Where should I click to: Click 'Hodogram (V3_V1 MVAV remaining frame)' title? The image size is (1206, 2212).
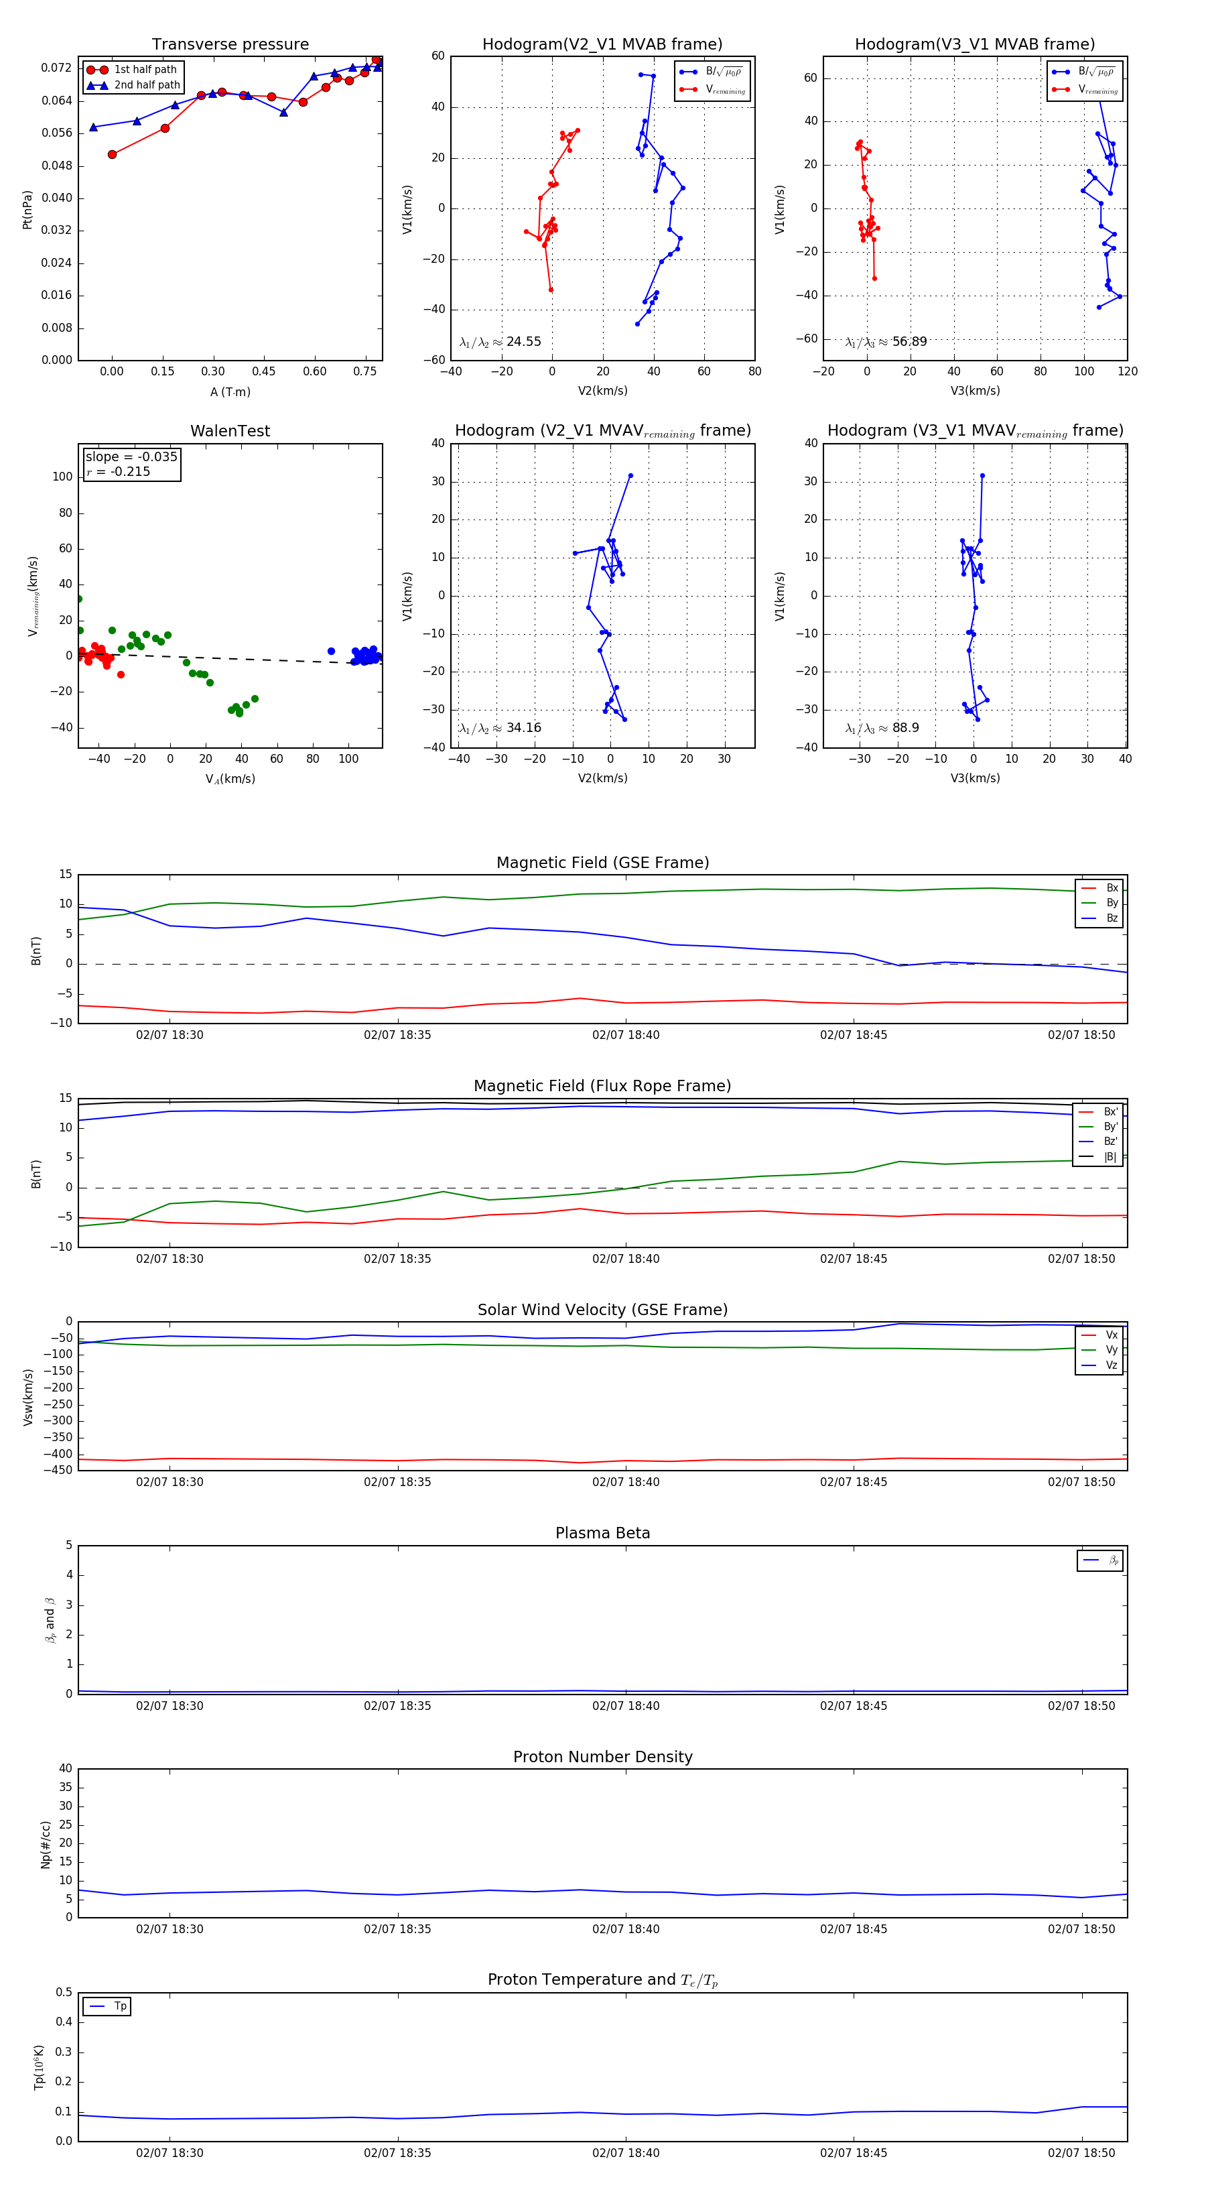[975, 431]
